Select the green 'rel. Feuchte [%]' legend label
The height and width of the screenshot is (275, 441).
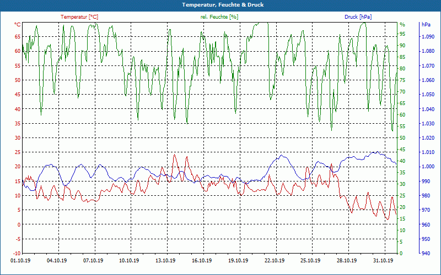[219, 17]
